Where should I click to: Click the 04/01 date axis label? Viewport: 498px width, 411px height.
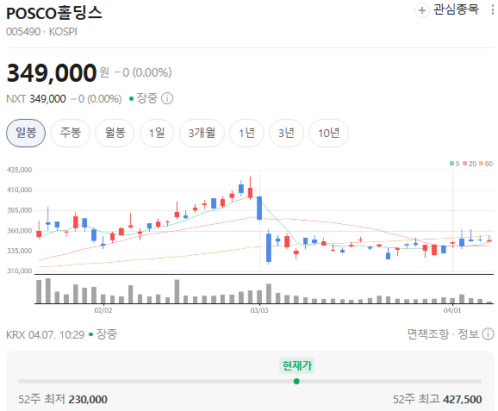pyautogui.click(x=452, y=310)
